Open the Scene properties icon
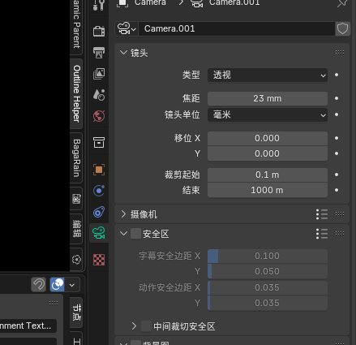Screen dimensions: 356x345 tap(99, 95)
